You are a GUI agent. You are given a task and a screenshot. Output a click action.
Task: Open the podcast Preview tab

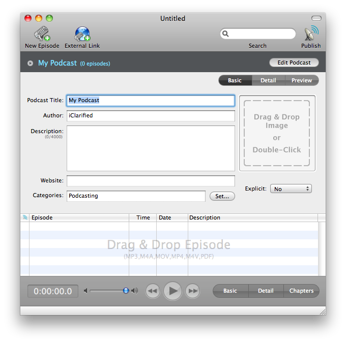pos(302,80)
